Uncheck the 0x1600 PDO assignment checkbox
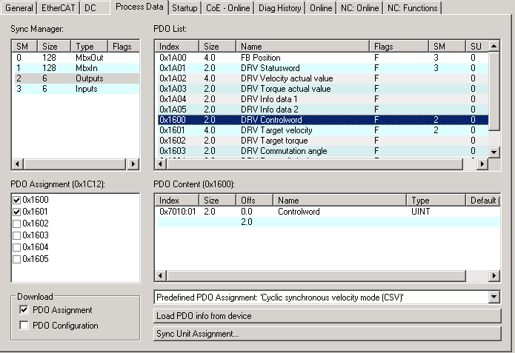The height and width of the screenshot is (353, 515). [x=17, y=200]
